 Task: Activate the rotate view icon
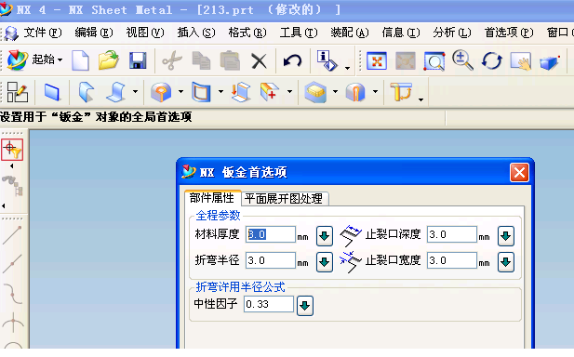point(491,60)
